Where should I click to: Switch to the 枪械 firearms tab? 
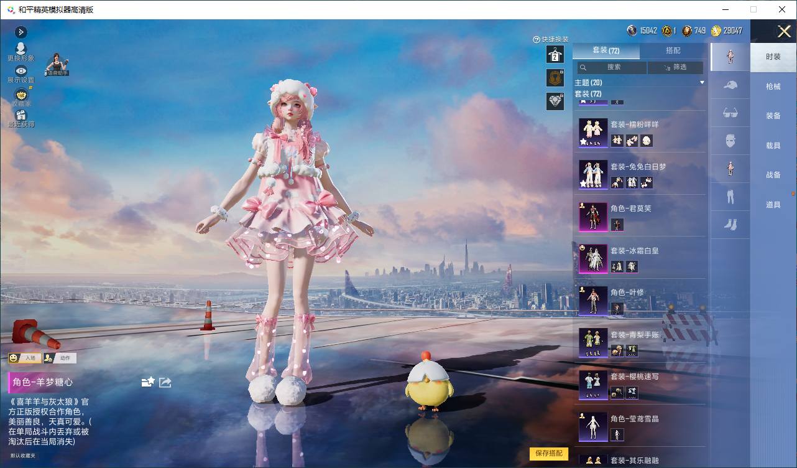coord(773,87)
